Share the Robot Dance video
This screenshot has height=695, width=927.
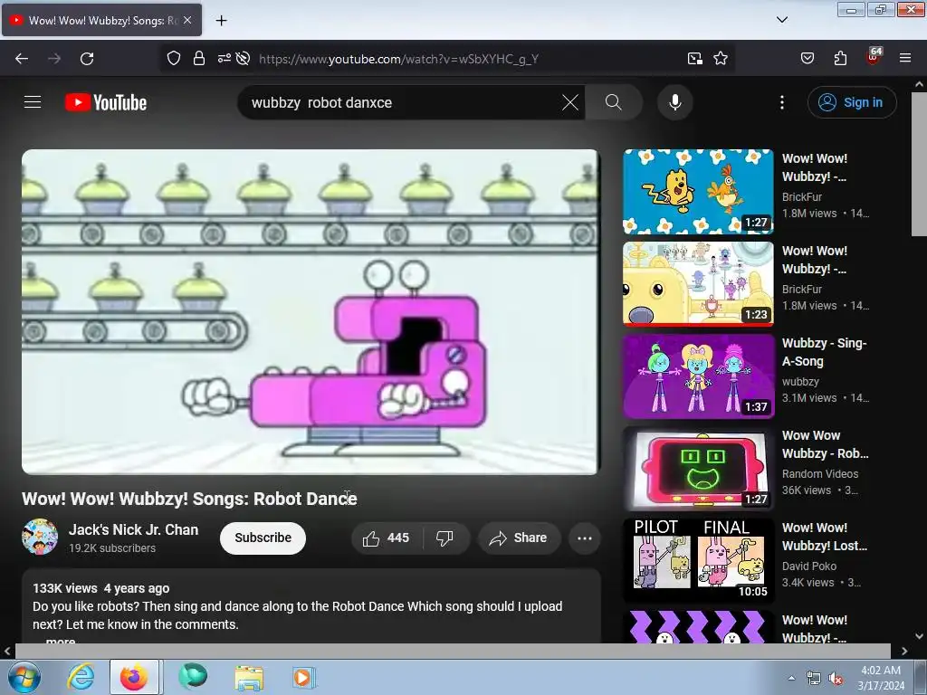519,538
